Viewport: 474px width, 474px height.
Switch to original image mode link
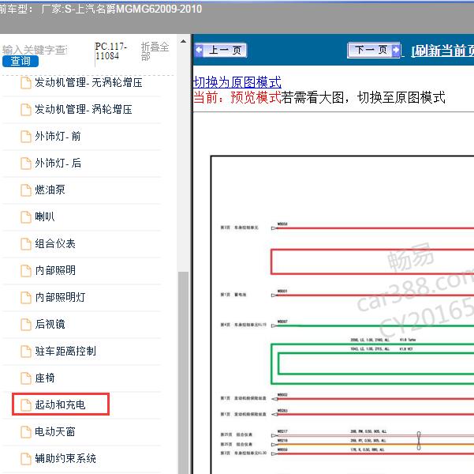237,82
